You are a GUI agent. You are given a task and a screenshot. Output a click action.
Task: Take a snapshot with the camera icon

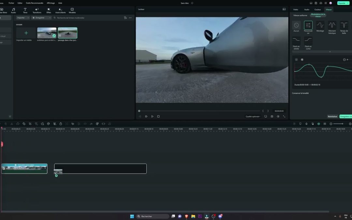point(272,116)
